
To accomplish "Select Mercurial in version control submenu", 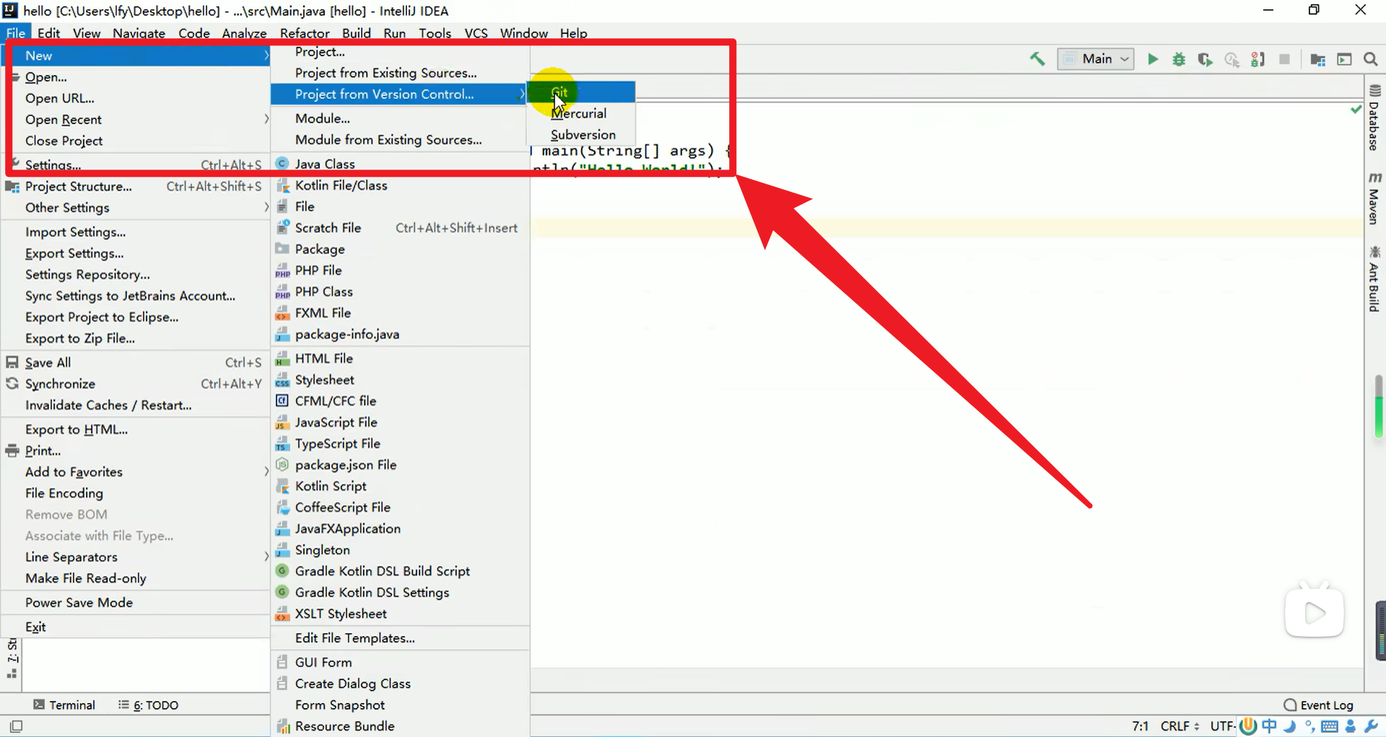I will 581,113.
